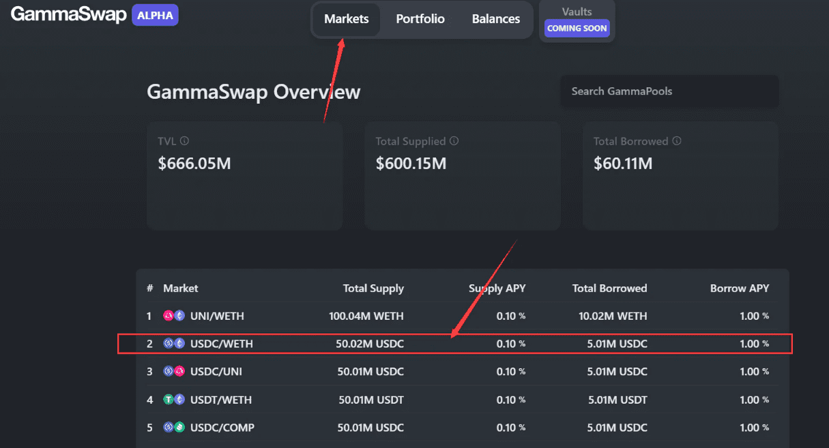Sort by the Supply APY column header
Image resolution: width=829 pixels, height=448 pixels.
tap(497, 288)
